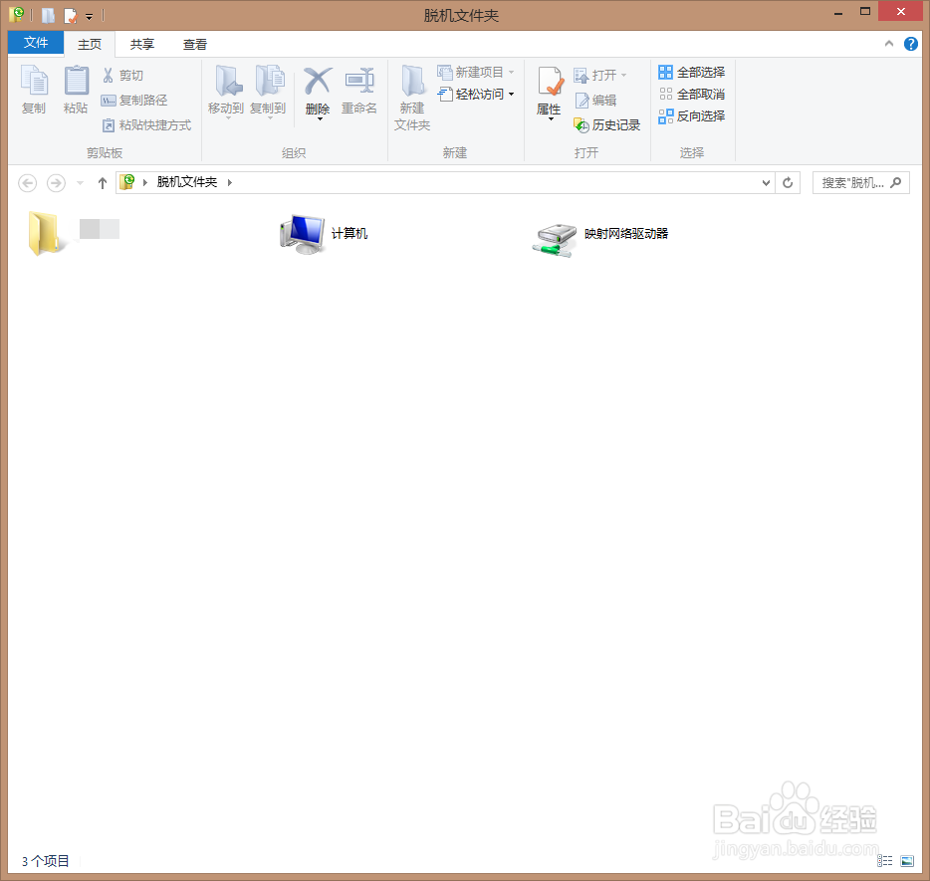
Task: Click the Cut (剪切) scissors button
Action: pos(122,76)
